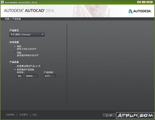Open the 系统要求 link
This screenshot has width=155, height=120.
click(24, 115)
